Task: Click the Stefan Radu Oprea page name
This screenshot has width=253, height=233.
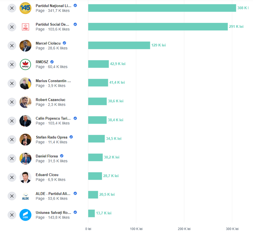Action: (51, 137)
